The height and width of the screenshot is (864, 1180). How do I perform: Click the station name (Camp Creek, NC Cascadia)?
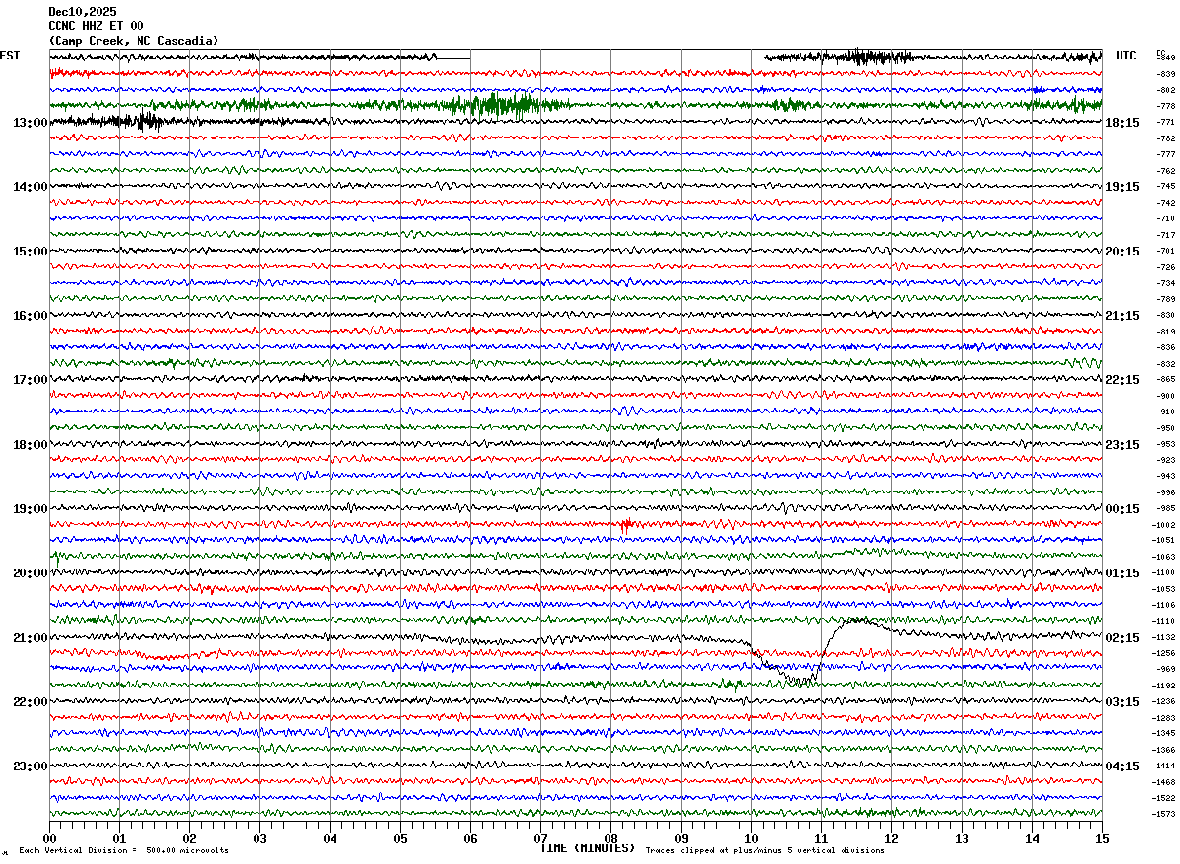coord(134,41)
